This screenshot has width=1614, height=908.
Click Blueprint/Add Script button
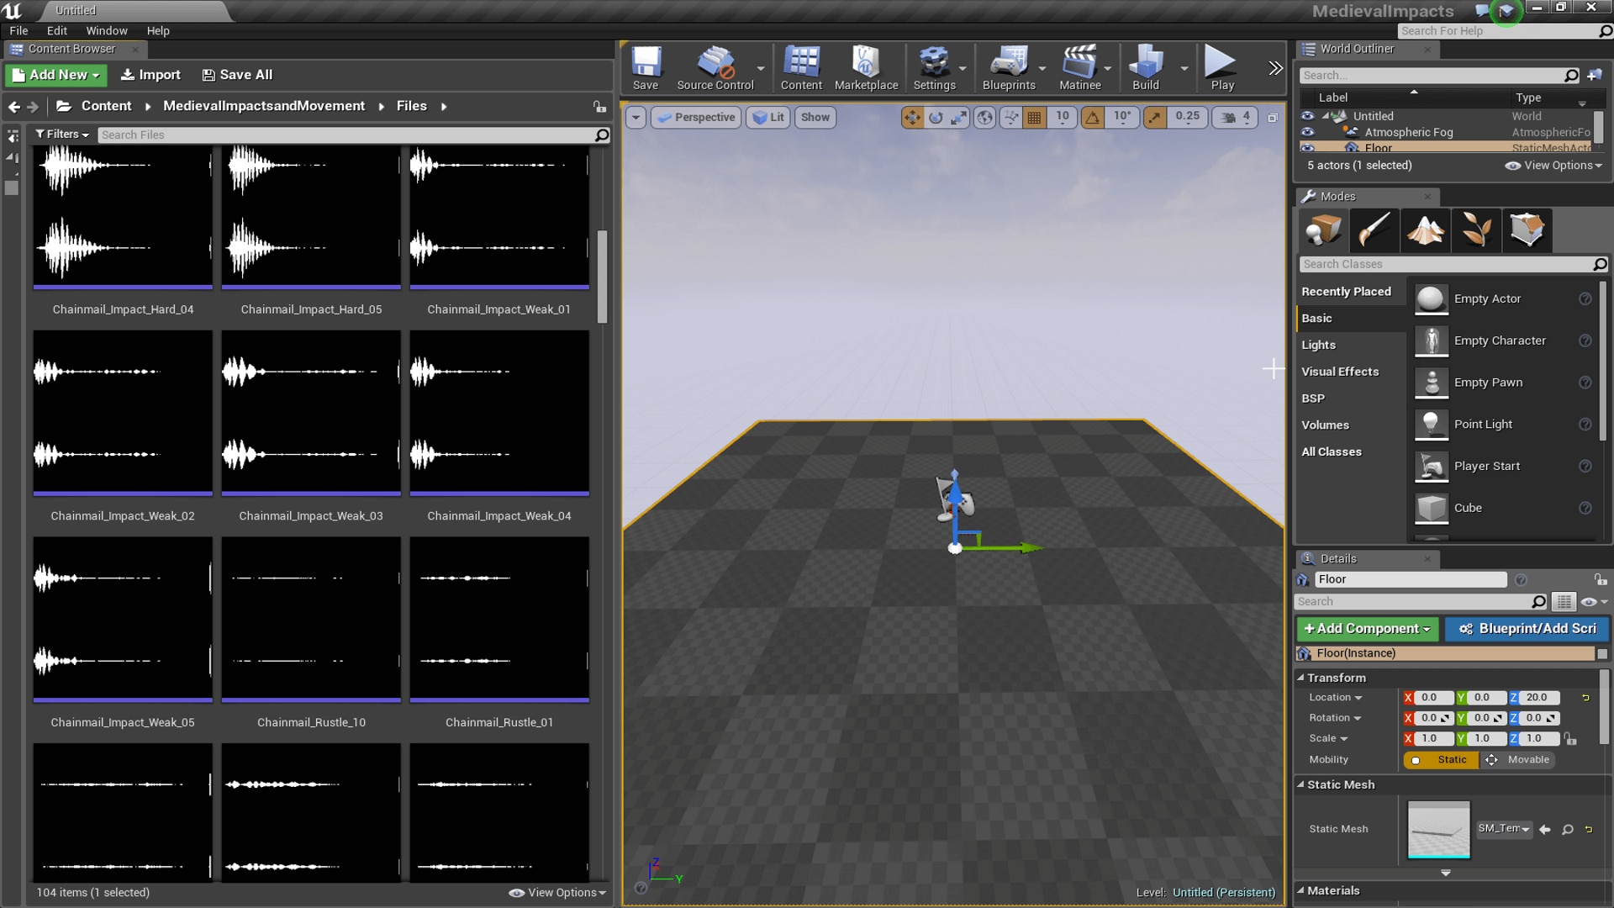[x=1527, y=629]
